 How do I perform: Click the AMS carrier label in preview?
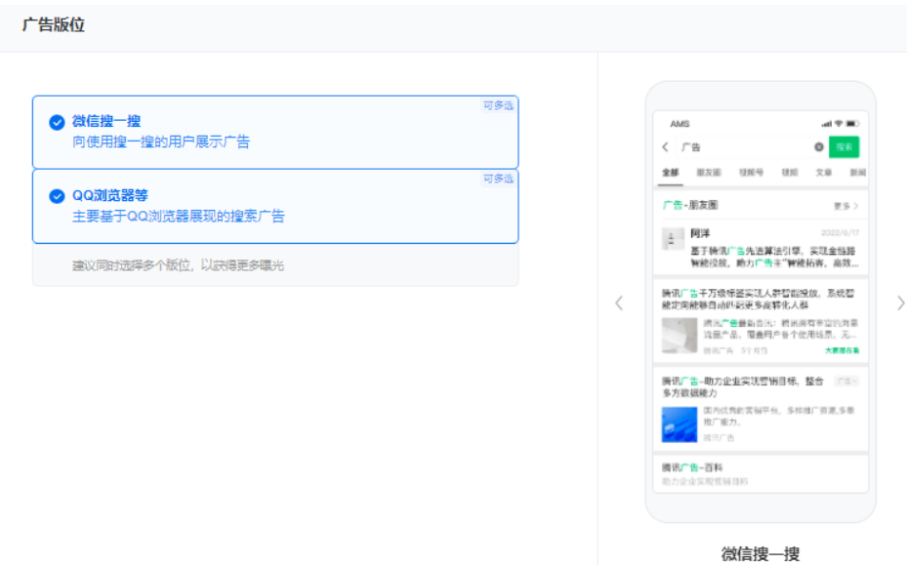680,124
